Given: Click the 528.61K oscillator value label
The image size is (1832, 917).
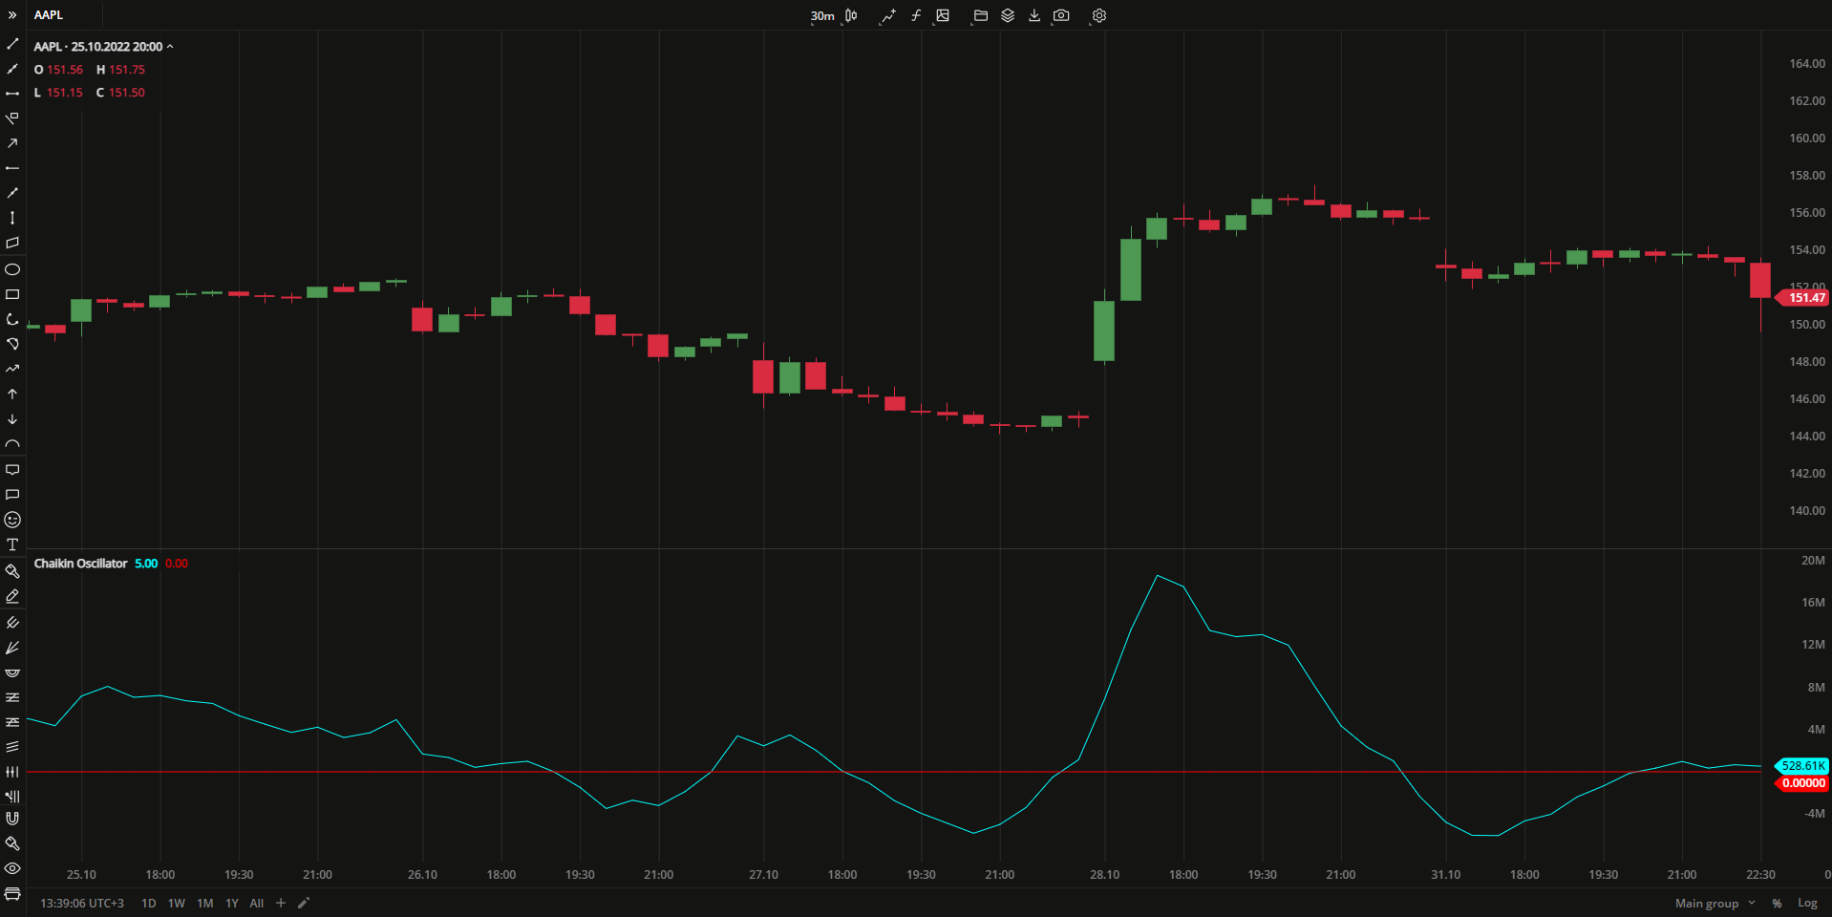Looking at the screenshot, I should [x=1802, y=766].
